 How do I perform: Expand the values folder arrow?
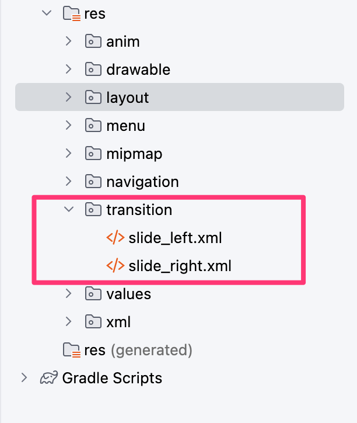(68, 294)
